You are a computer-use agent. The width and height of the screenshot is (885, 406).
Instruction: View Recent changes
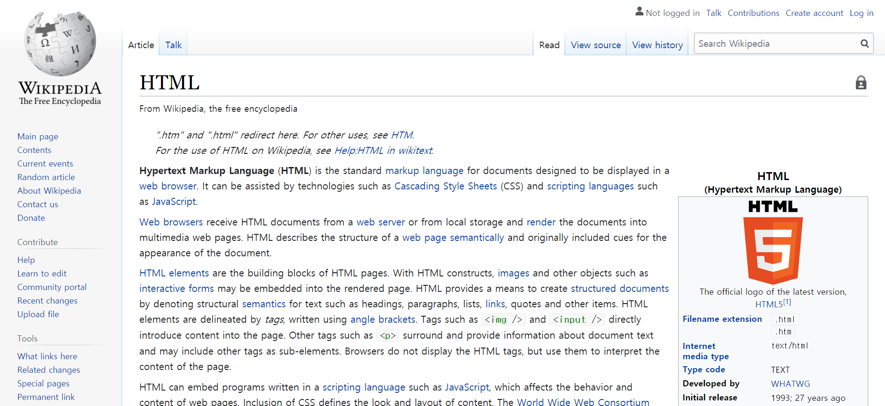[47, 301]
